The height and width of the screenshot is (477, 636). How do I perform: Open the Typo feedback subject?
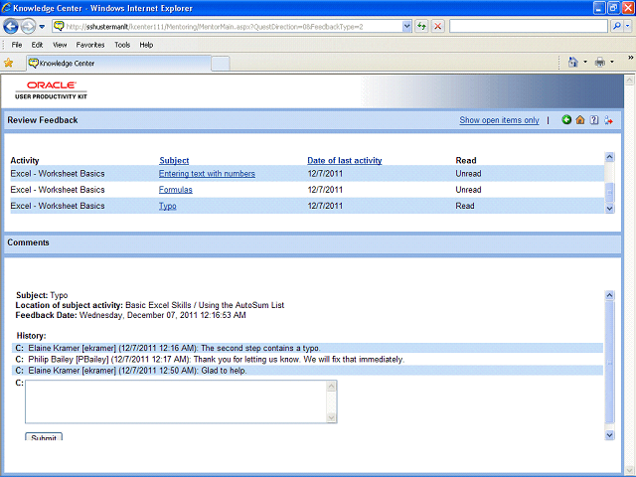(x=168, y=206)
